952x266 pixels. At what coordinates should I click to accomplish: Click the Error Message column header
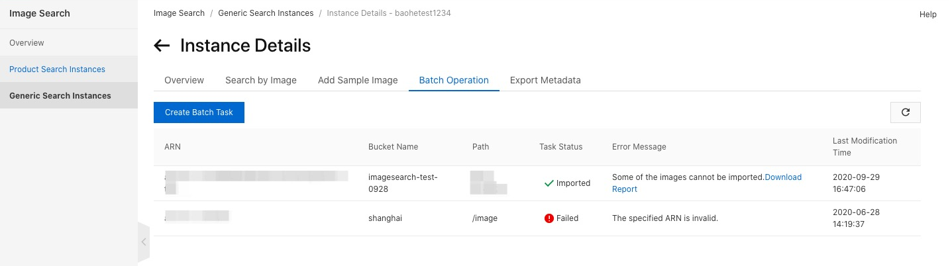[639, 147]
